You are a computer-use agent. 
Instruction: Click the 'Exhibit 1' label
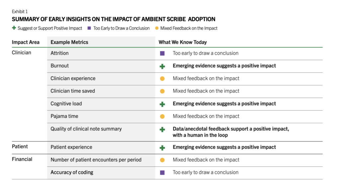21,11
